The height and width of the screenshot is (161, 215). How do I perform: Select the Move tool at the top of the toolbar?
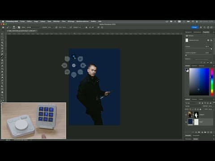coord(2,34)
